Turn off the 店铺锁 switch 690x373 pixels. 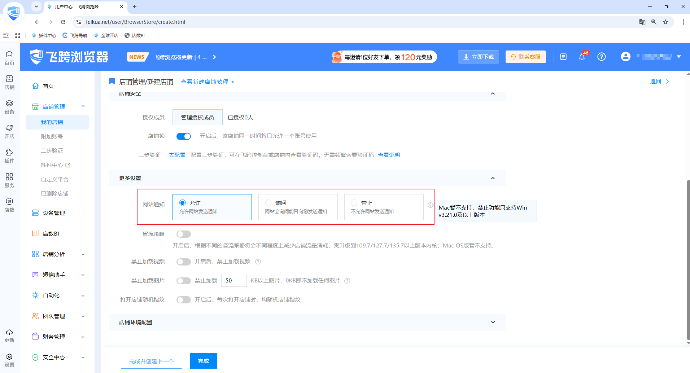(x=184, y=136)
